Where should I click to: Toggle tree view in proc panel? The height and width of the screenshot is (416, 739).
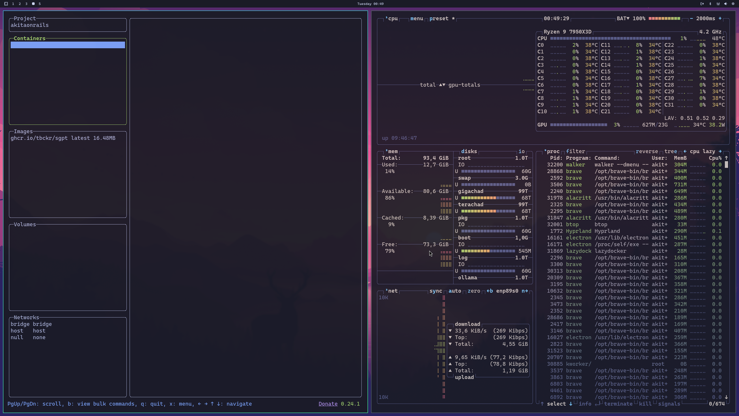[x=670, y=151]
